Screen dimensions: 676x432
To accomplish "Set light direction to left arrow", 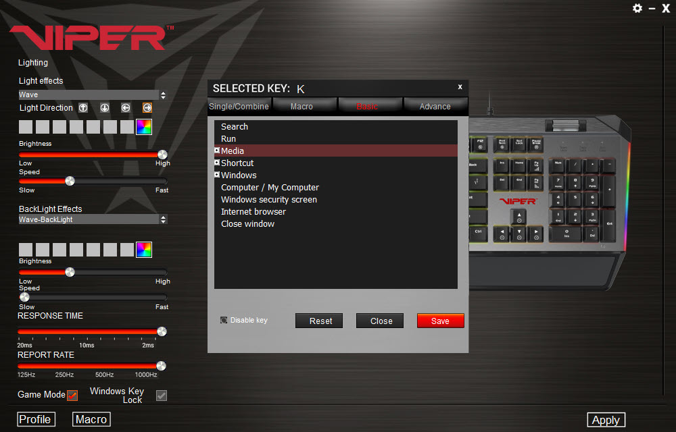I will (x=126, y=107).
